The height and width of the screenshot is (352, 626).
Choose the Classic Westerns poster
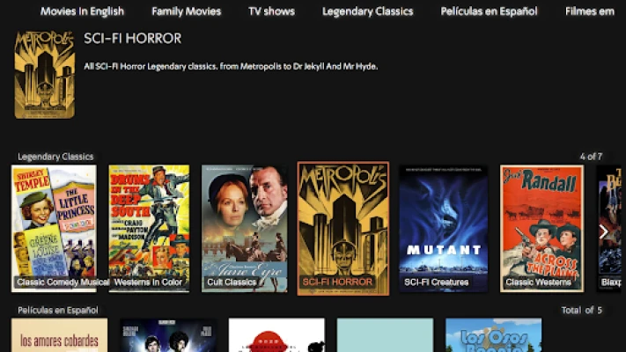(541, 229)
